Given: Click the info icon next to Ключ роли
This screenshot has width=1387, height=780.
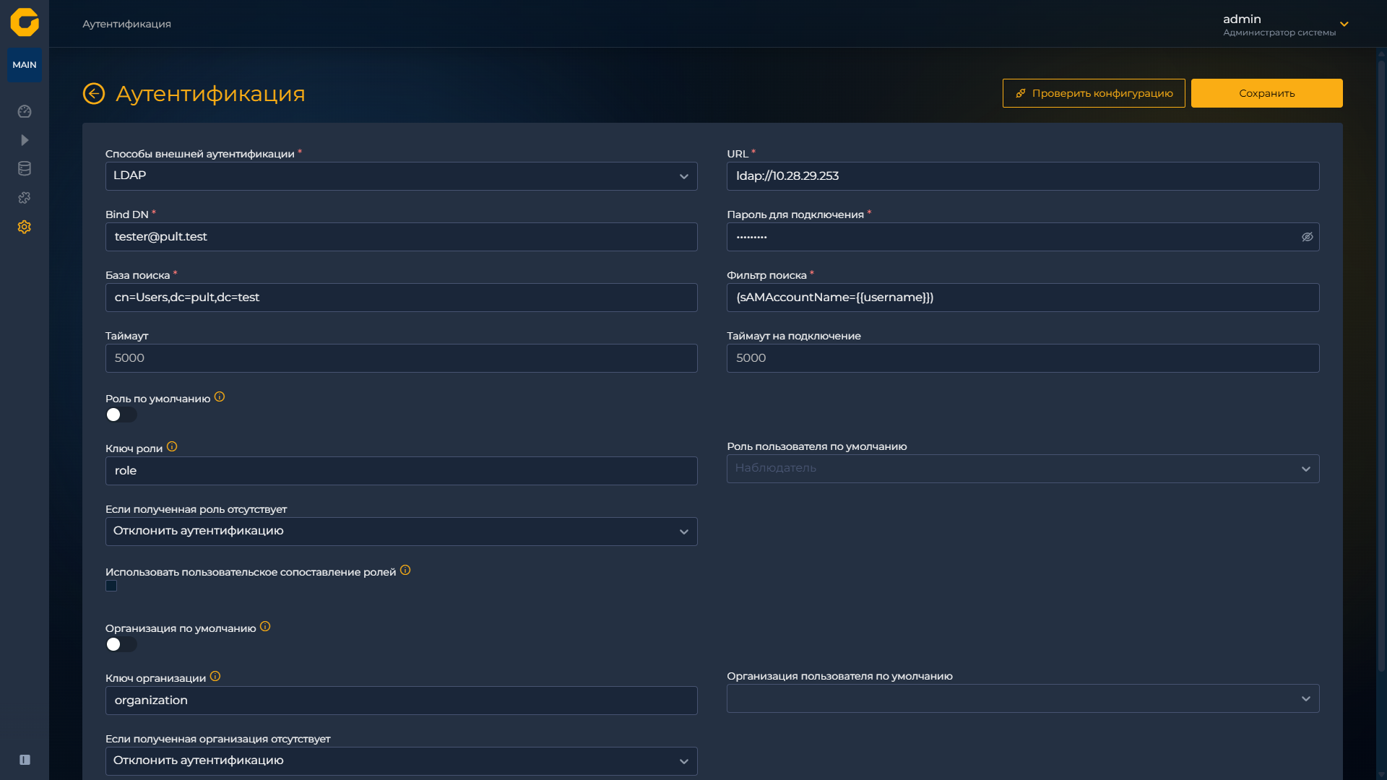Looking at the screenshot, I should click(x=172, y=446).
